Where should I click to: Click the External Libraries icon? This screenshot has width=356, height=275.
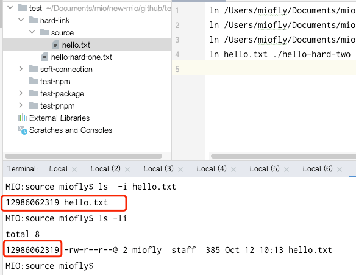coord(23,118)
